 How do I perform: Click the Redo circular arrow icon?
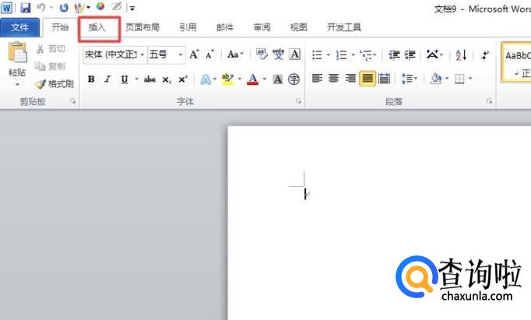coord(63,8)
